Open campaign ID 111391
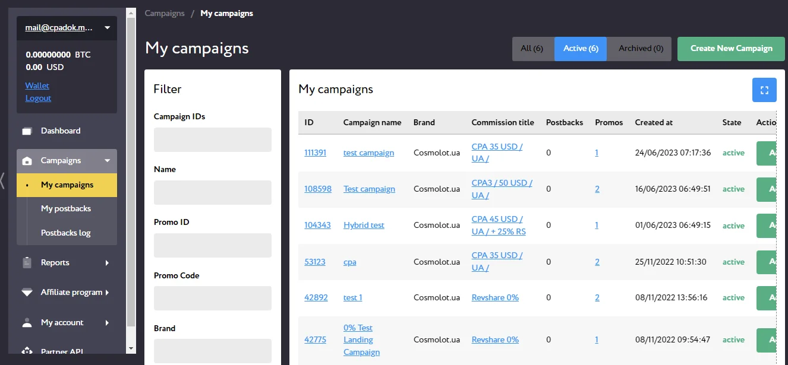The height and width of the screenshot is (365, 788). click(315, 153)
